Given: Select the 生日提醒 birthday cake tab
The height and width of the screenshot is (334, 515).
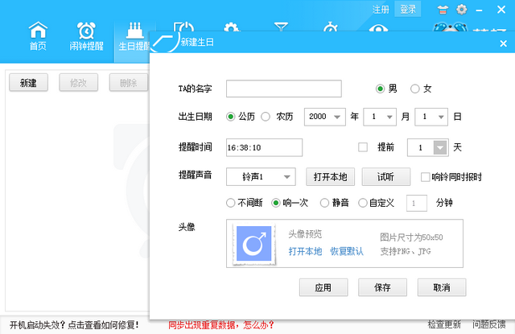Looking at the screenshot, I should 133,36.
